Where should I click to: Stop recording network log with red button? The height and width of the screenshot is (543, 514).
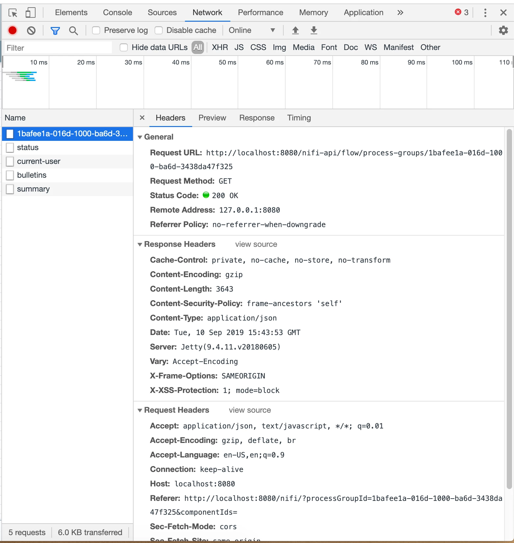[13, 31]
